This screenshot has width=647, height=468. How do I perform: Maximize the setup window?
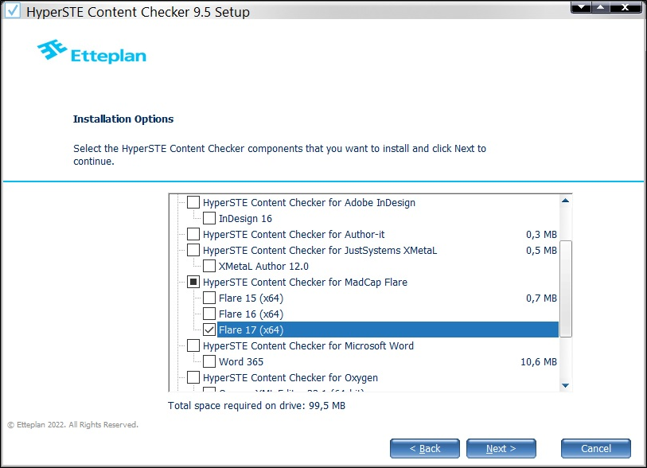point(601,7)
